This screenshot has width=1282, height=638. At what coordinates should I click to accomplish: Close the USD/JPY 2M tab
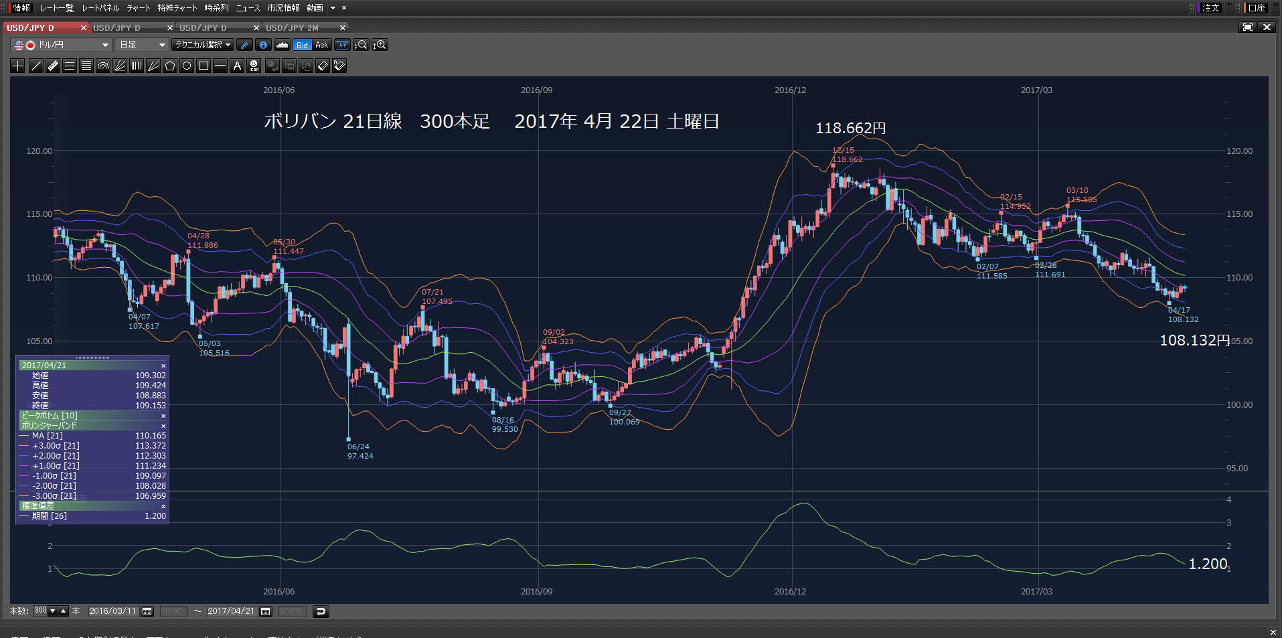[x=343, y=28]
